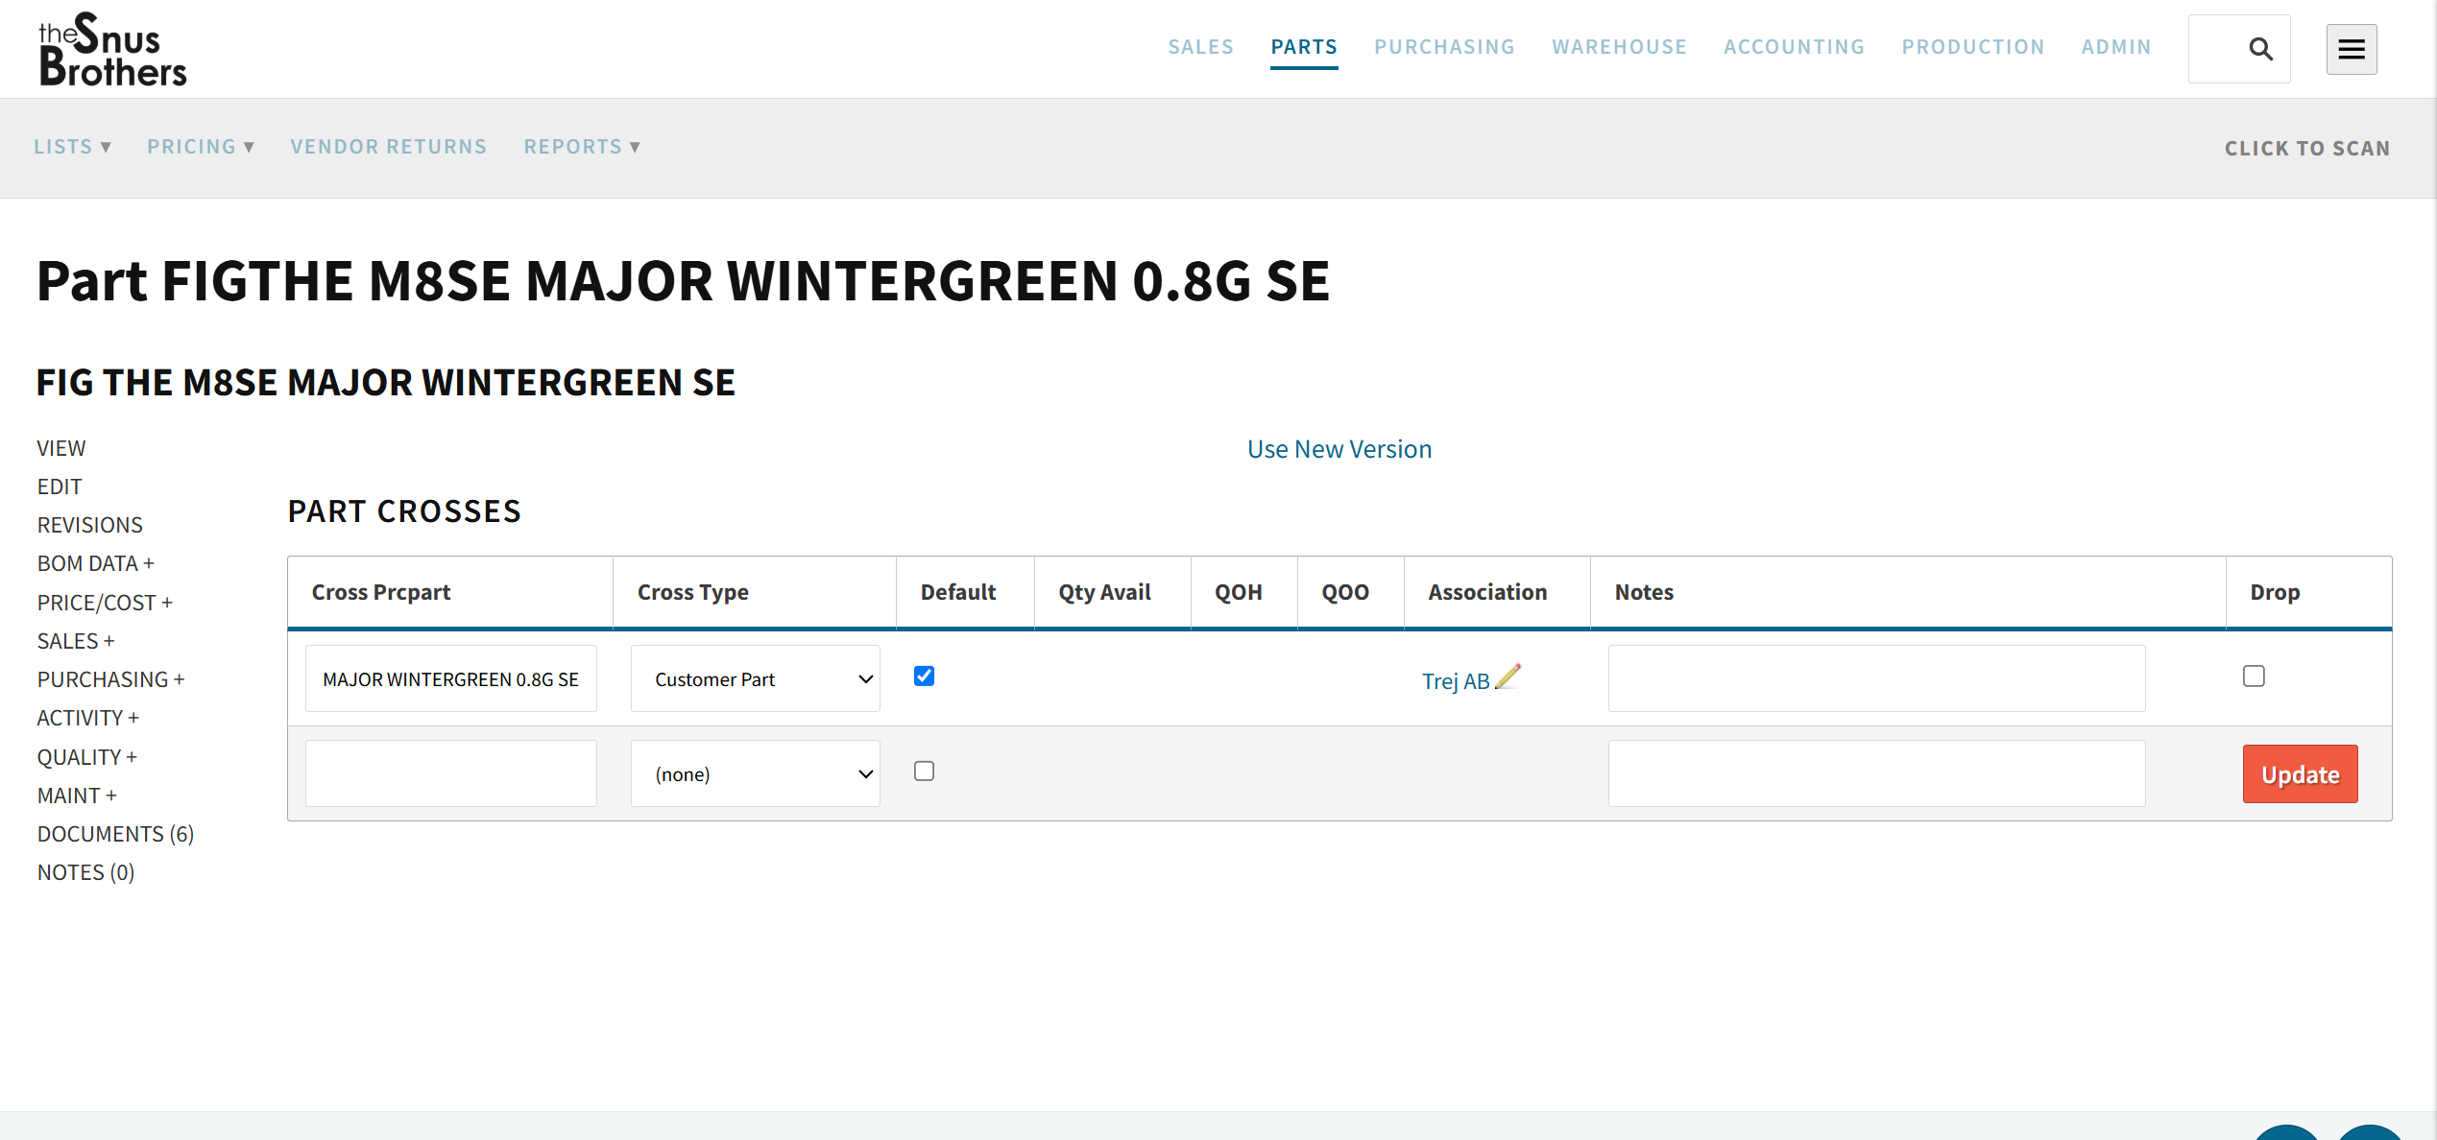
Task: Open Vendor Returns page
Action: [389, 147]
